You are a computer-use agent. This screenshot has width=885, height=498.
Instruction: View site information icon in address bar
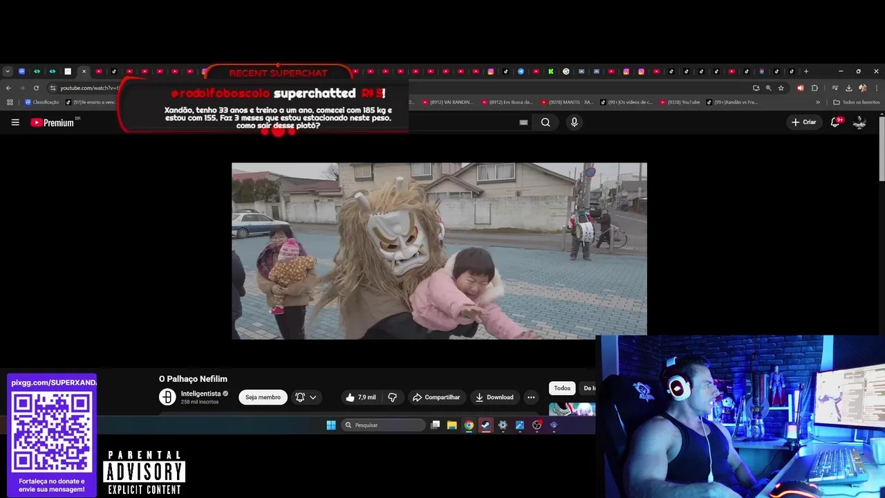tap(53, 88)
